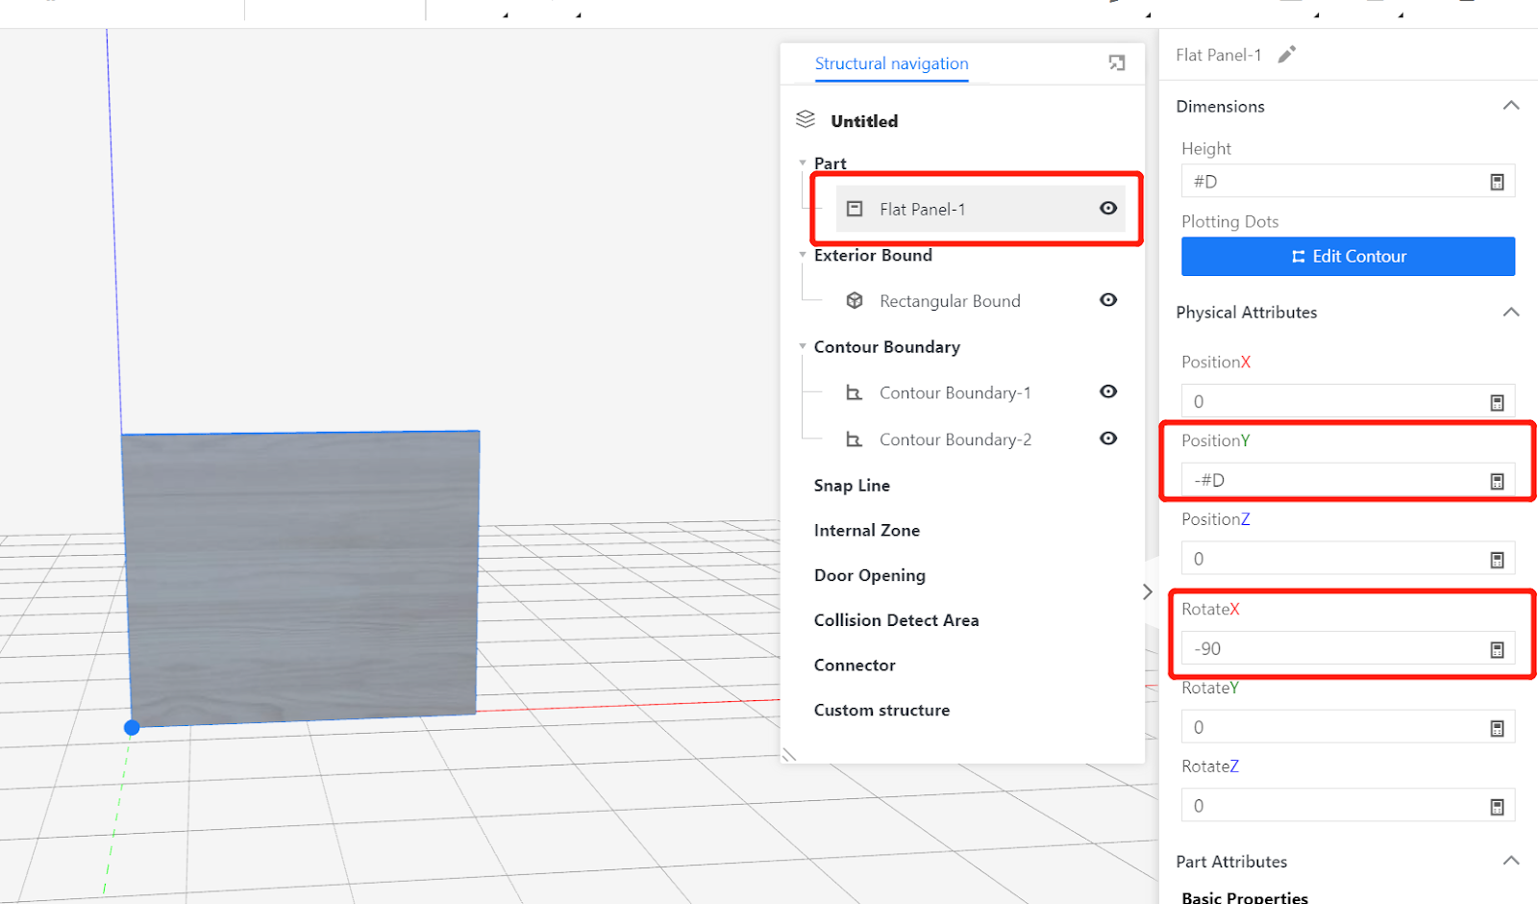Image resolution: width=1538 pixels, height=904 pixels.
Task: Click the pencil icon to rename Flat Panel-1
Action: click(1287, 55)
